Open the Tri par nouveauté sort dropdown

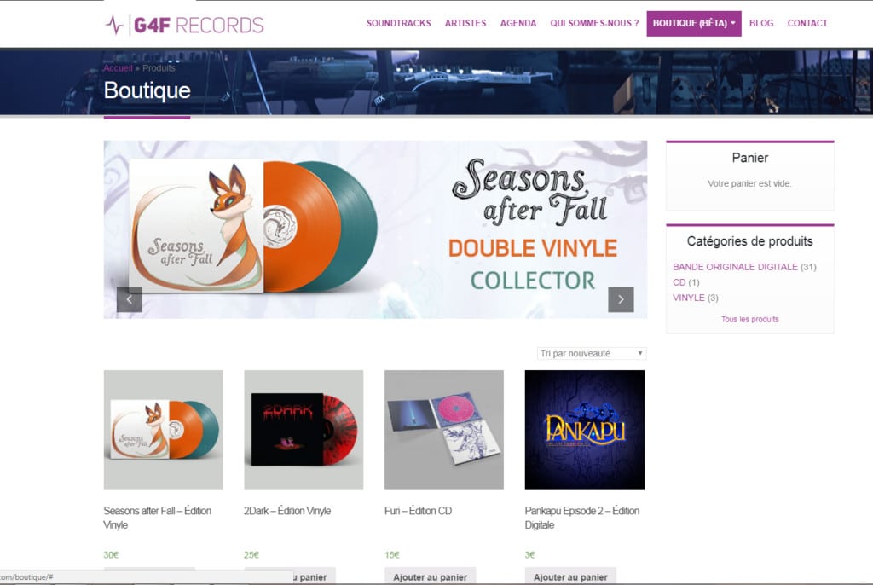point(592,353)
